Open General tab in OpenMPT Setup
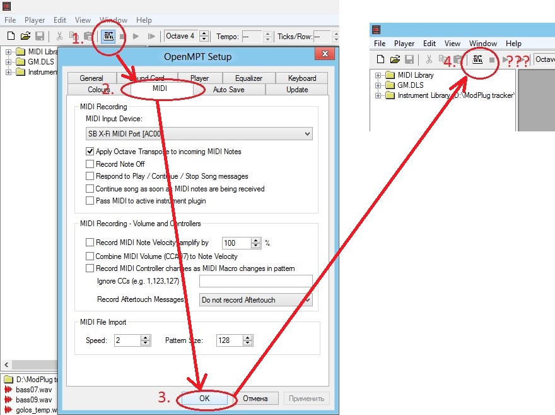Image resolution: width=555 pixels, height=415 pixels. [x=91, y=78]
